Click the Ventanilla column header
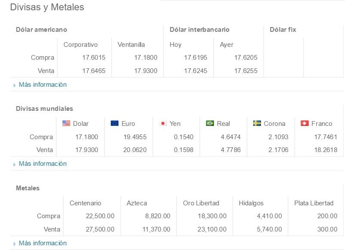Image resolution: width=345 pixels, height=250 pixels. click(x=131, y=45)
